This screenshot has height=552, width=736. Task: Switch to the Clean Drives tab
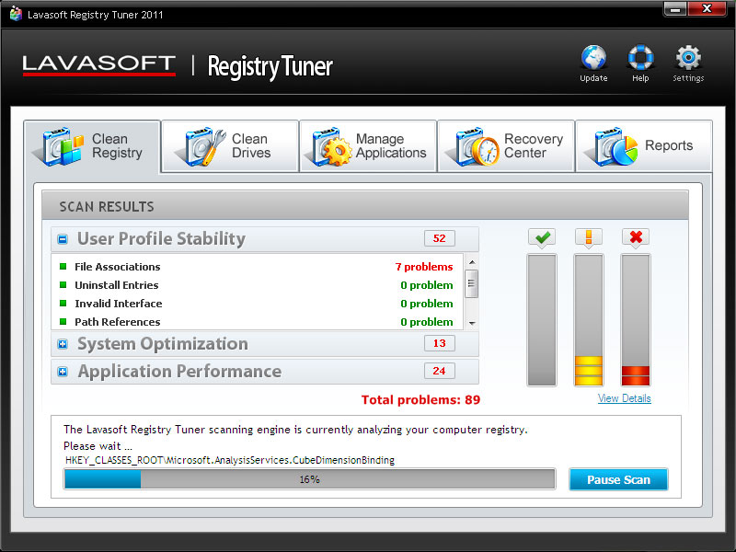point(230,146)
